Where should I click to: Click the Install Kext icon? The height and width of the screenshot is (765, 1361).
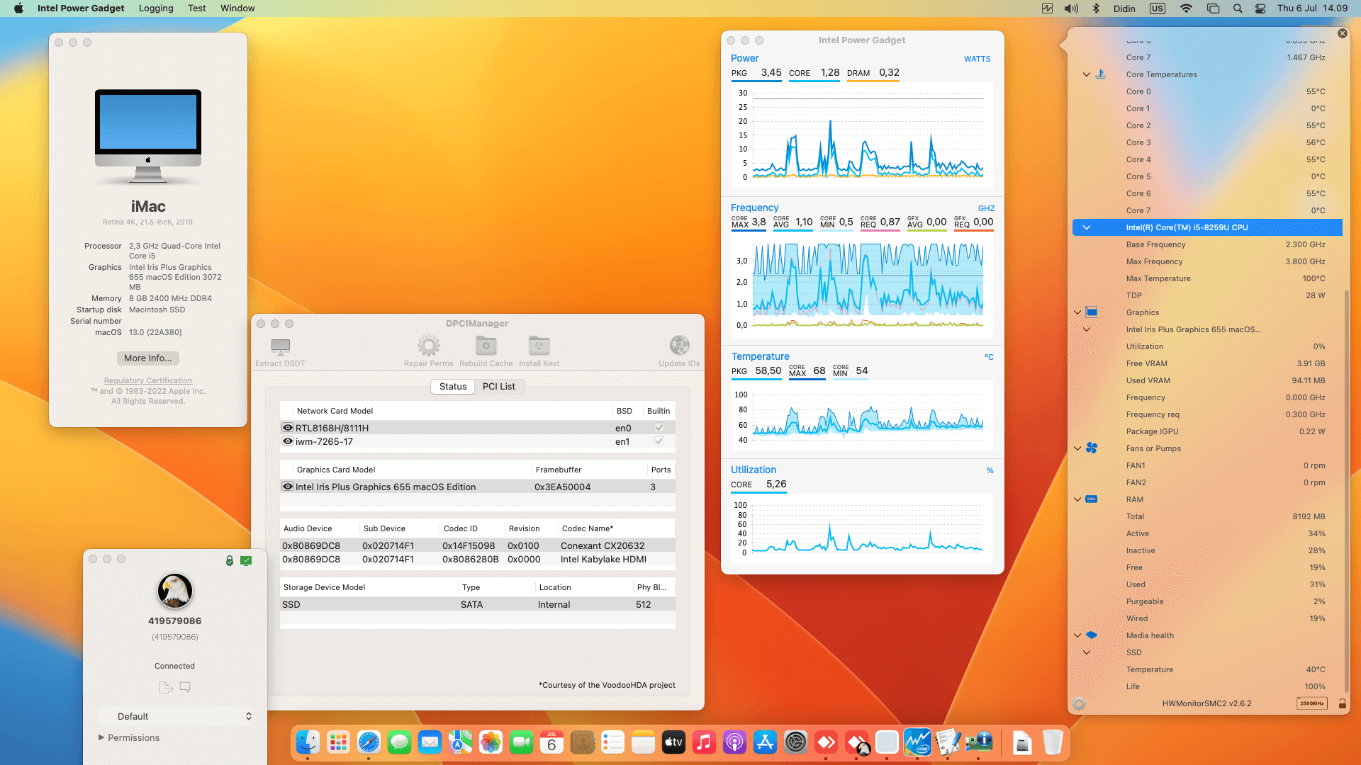[x=539, y=346]
